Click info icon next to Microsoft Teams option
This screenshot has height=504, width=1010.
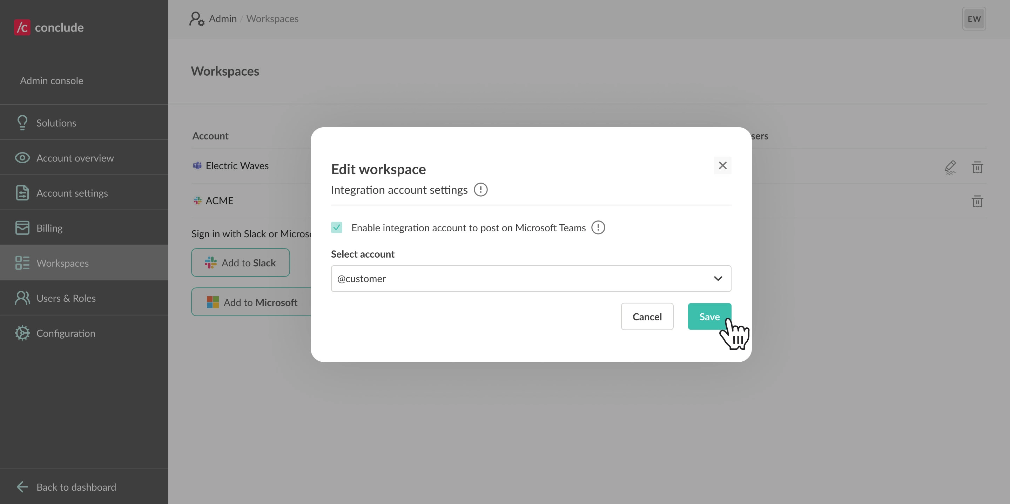pyautogui.click(x=598, y=228)
